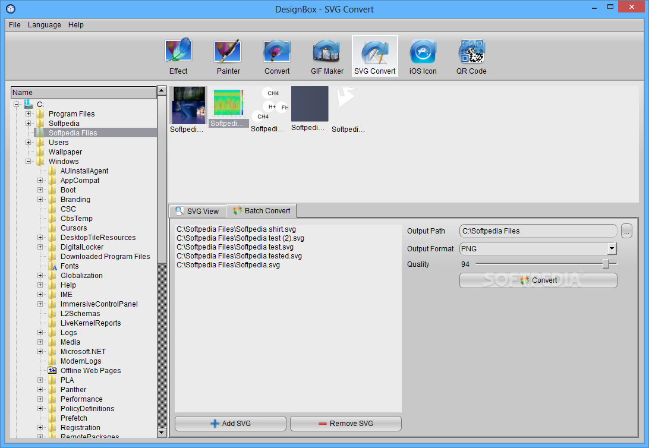Select the Registration folder
Viewport: 649px width, 448px height.
tap(80, 428)
